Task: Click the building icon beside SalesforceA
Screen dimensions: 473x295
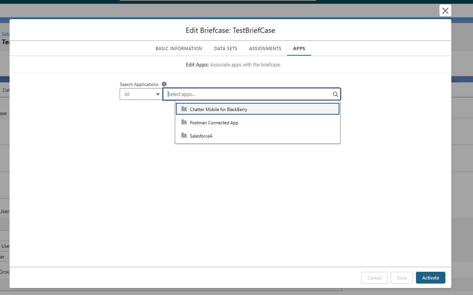Action: point(184,136)
